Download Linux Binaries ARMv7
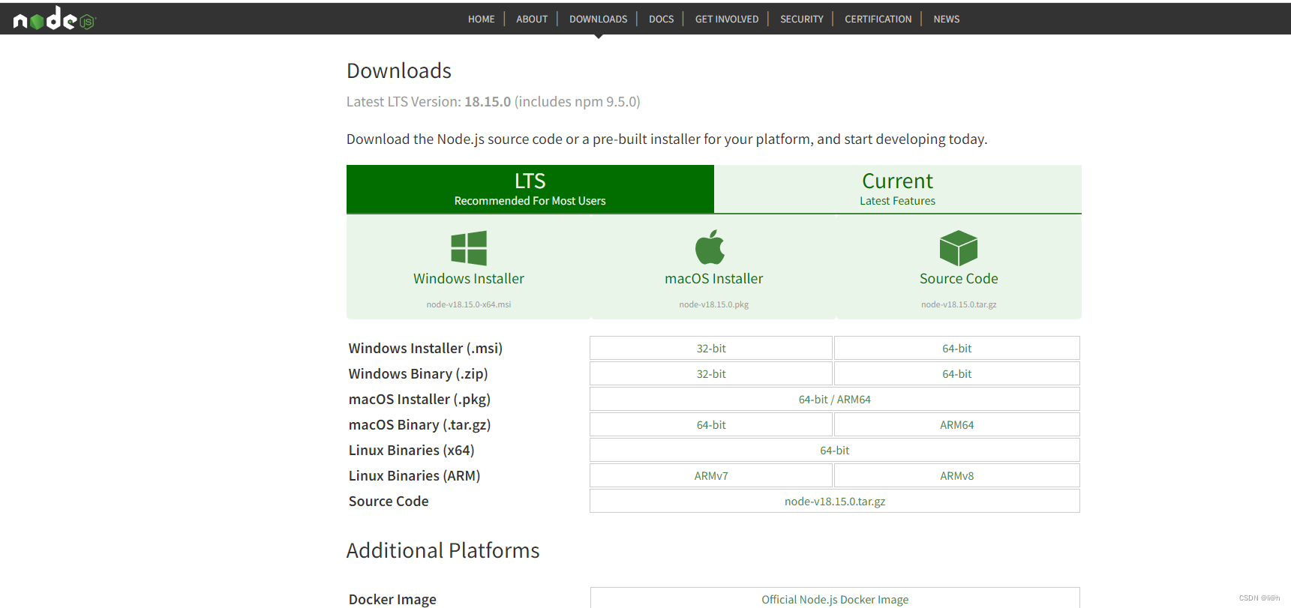Screen dimensions: 1291x608 pos(711,475)
